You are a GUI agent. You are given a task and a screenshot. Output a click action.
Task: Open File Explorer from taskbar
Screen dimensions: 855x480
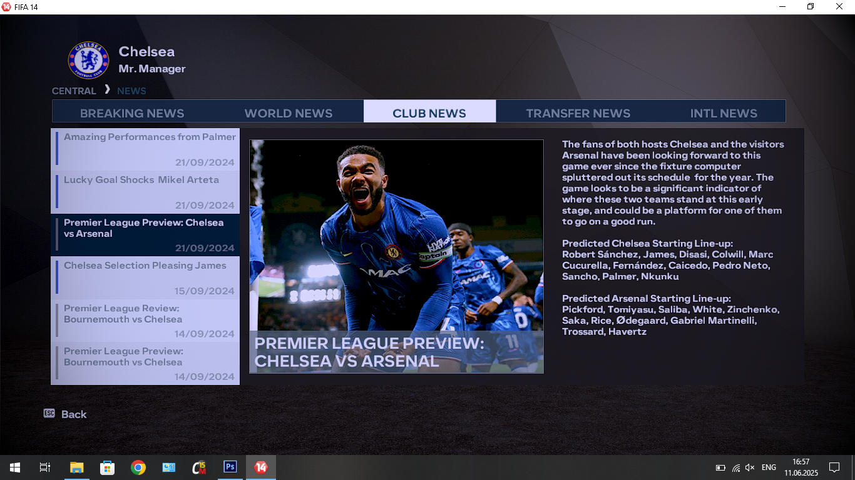pyautogui.click(x=76, y=467)
